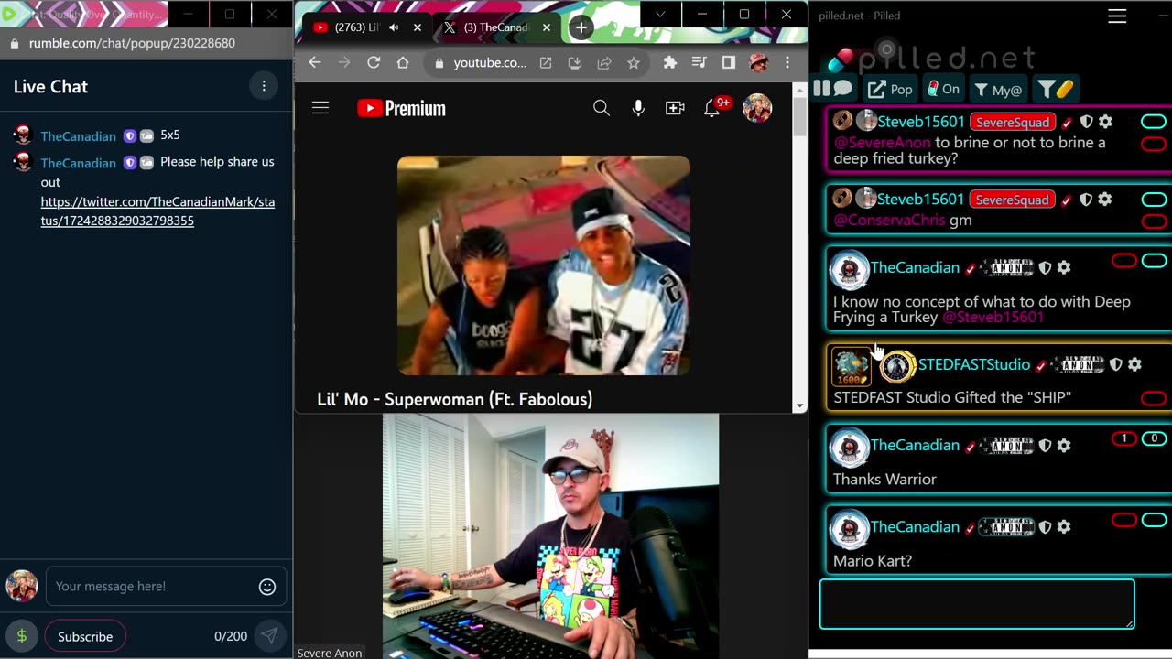
Task: Toggle the pill On switch
Action: click(943, 89)
